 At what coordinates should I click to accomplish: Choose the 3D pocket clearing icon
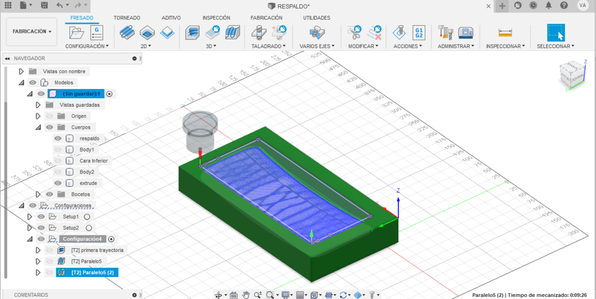pyautogui.click(x=213, y=32)
